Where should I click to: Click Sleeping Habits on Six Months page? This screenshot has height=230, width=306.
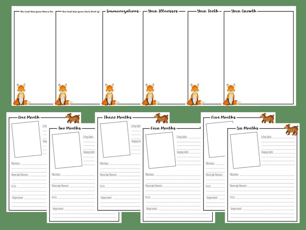267,152
